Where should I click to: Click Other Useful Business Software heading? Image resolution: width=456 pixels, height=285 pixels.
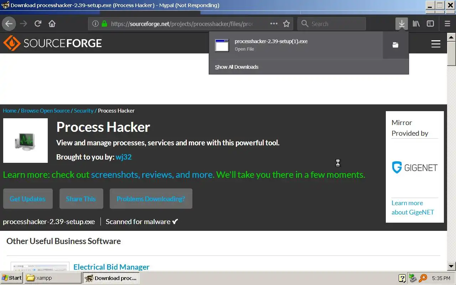coord(63,241)
